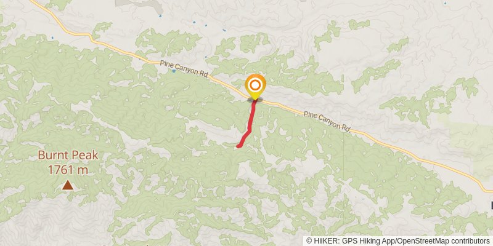Click the blue dot at the top-right map edge
Viewport: 493px width, 246px height.
pos(445,4)
